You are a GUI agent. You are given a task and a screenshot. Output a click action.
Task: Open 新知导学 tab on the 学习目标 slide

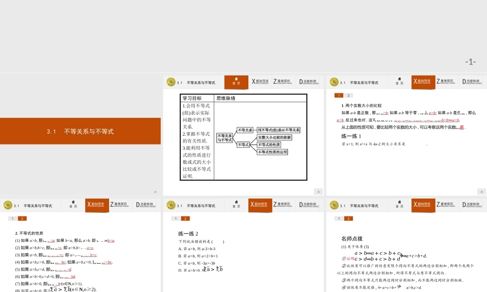click(260, 82)
